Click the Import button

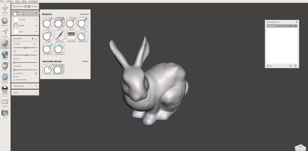click(5, 9)
